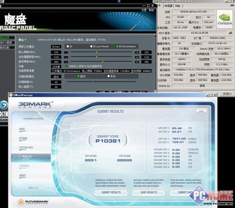Decrease memory clock with its minus button
The width and height of the screenshot is (235, 208).
66,62
